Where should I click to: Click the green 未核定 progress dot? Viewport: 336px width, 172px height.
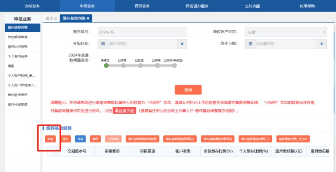(x=106, y=66)
